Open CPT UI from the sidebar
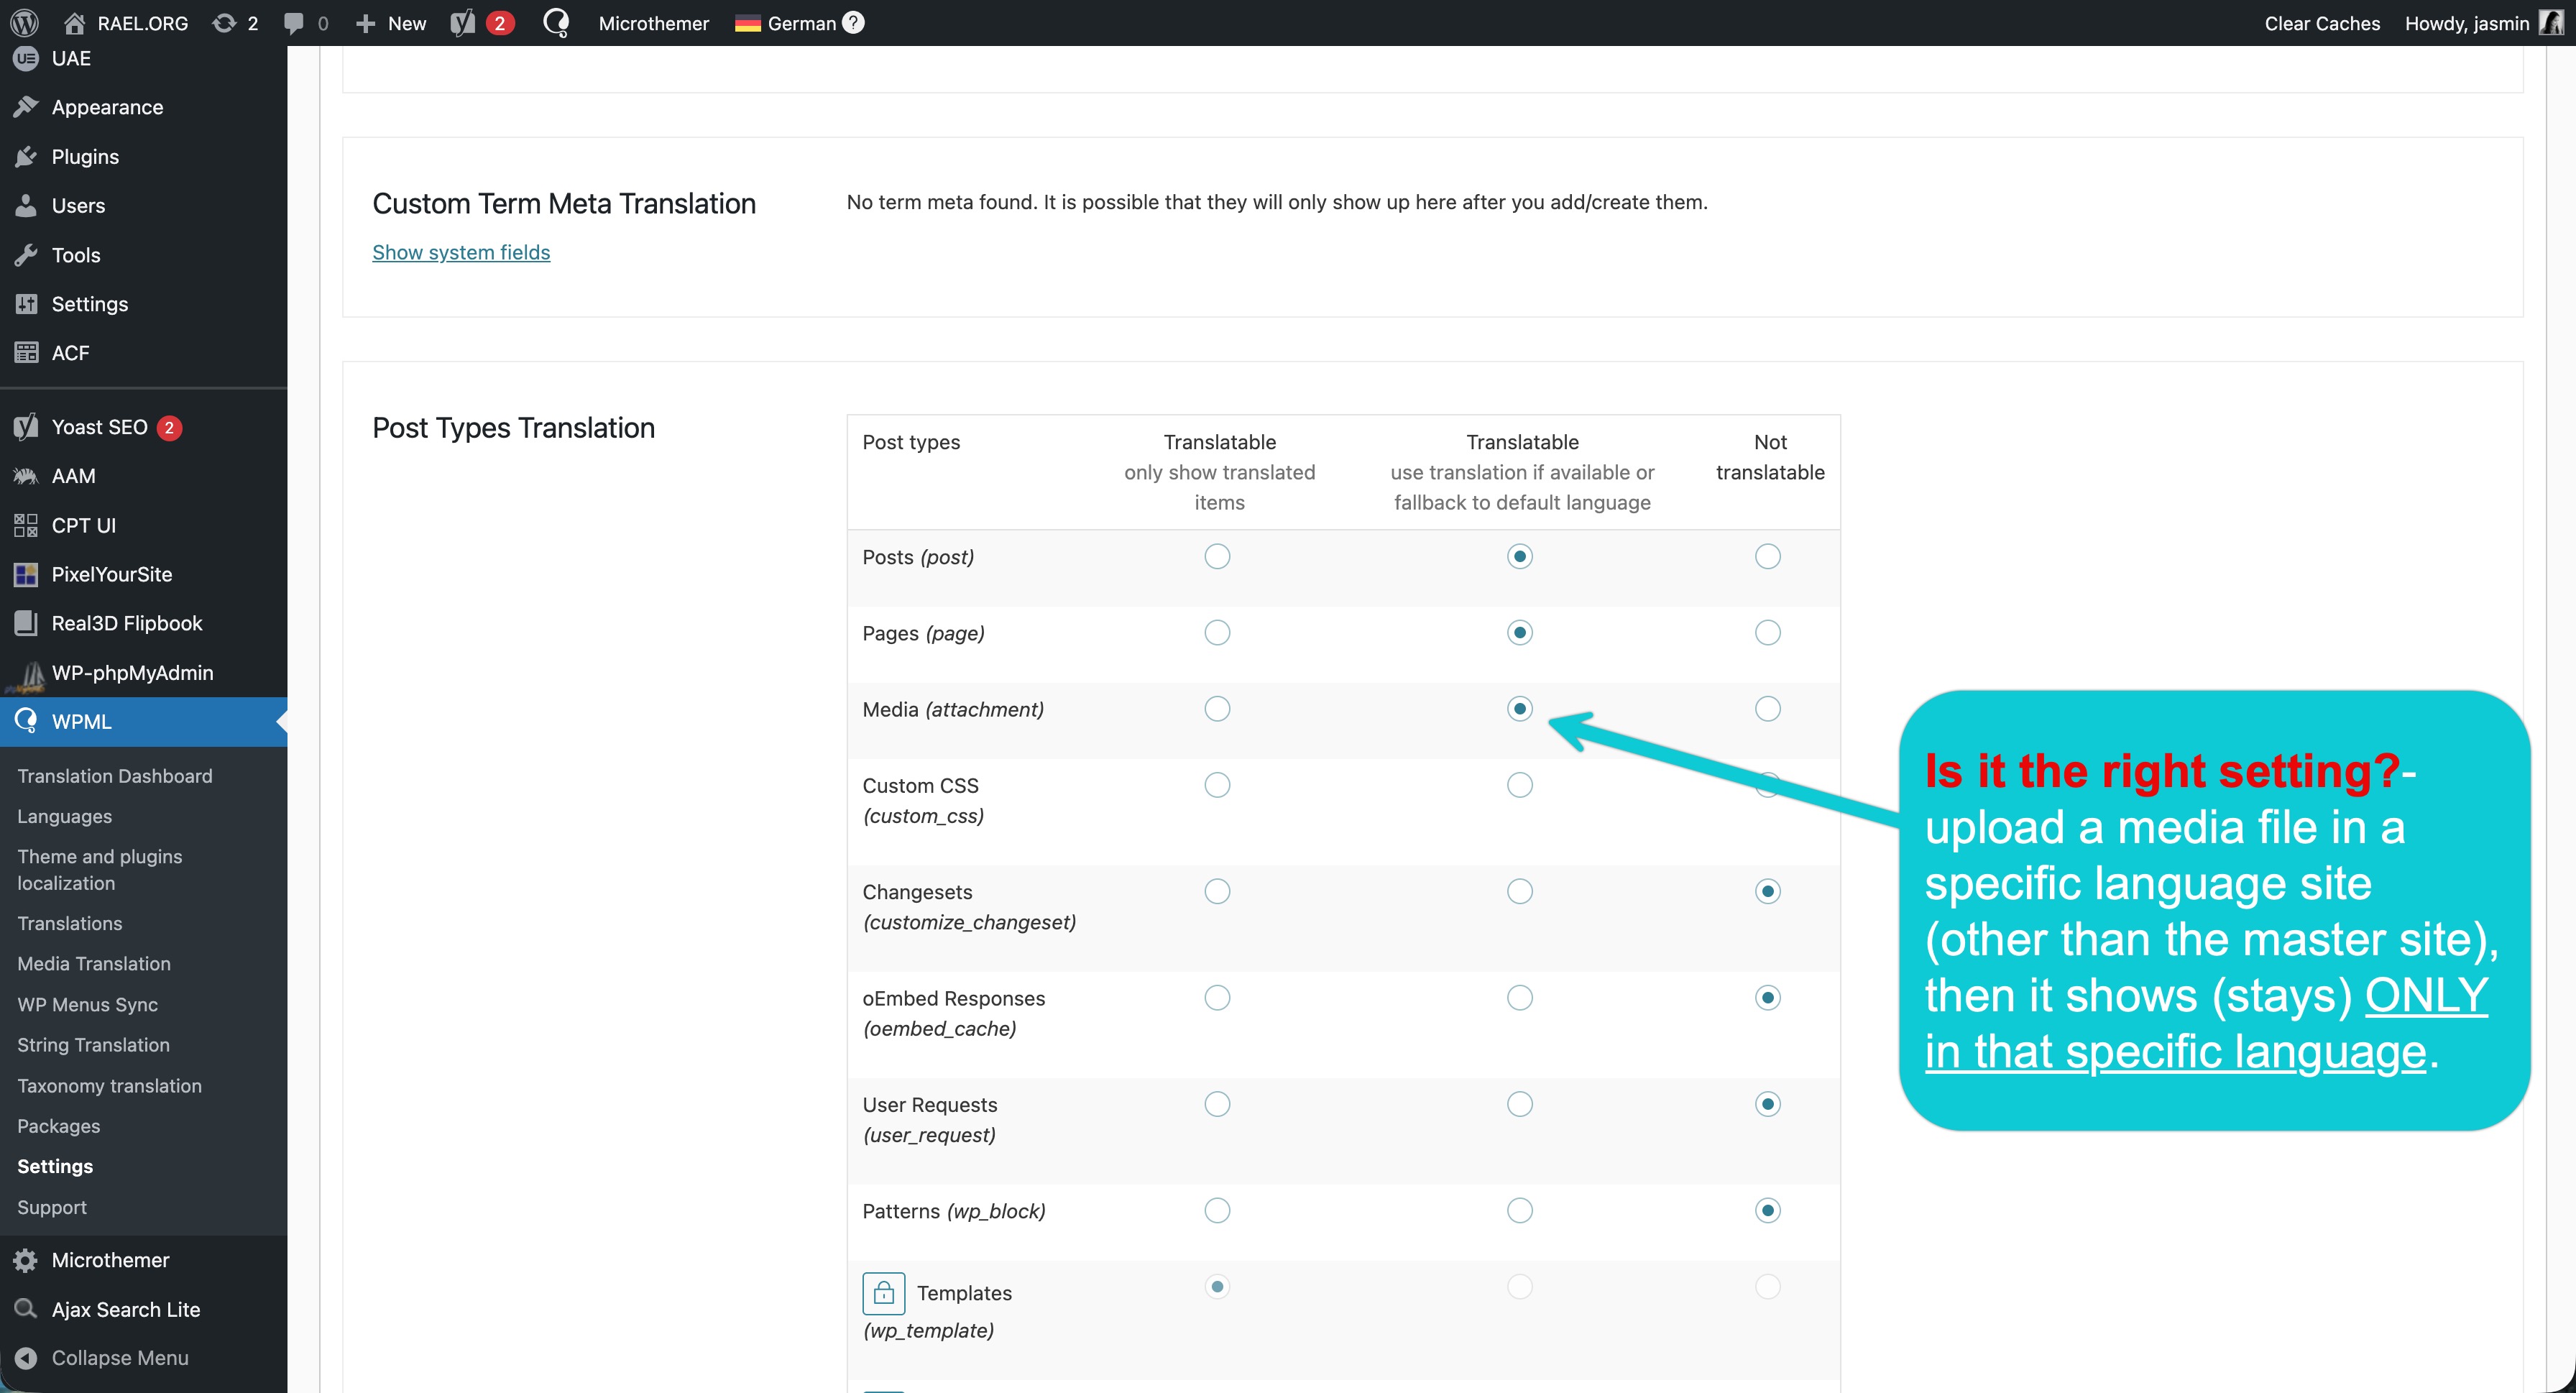The width and height of the screenshot is (2576, 1393). pos(84,525)
